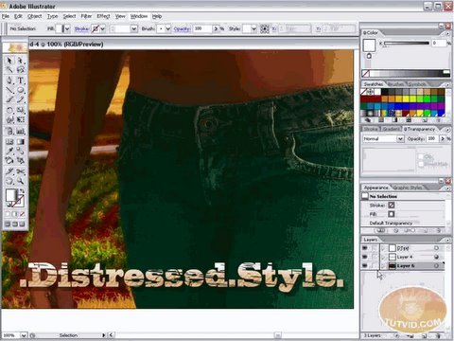454x341 pixels.
Task: Choose the Ellipse shape tool
Action: coord(21,90)
